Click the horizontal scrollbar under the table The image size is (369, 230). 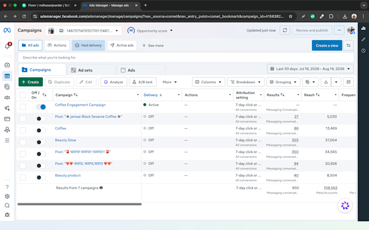80,204
